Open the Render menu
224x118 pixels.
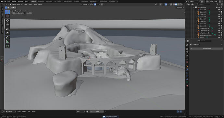[14, 1]
